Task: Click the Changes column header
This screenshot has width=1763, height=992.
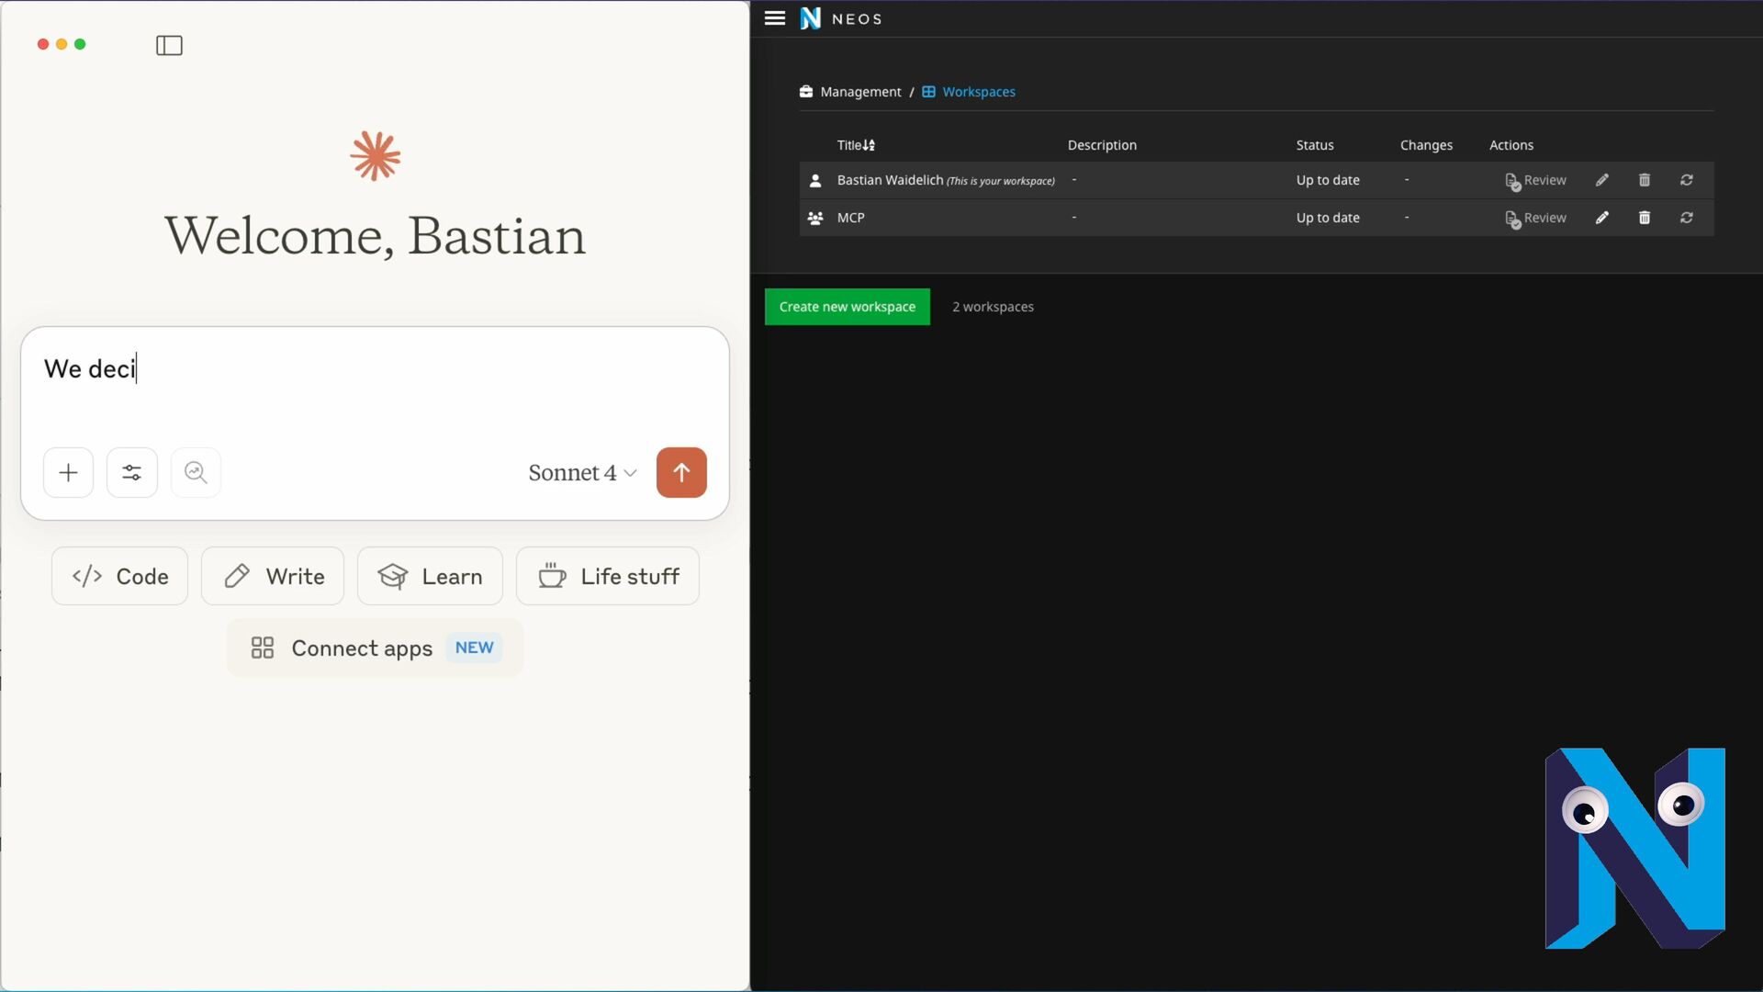Action: 1426,145
